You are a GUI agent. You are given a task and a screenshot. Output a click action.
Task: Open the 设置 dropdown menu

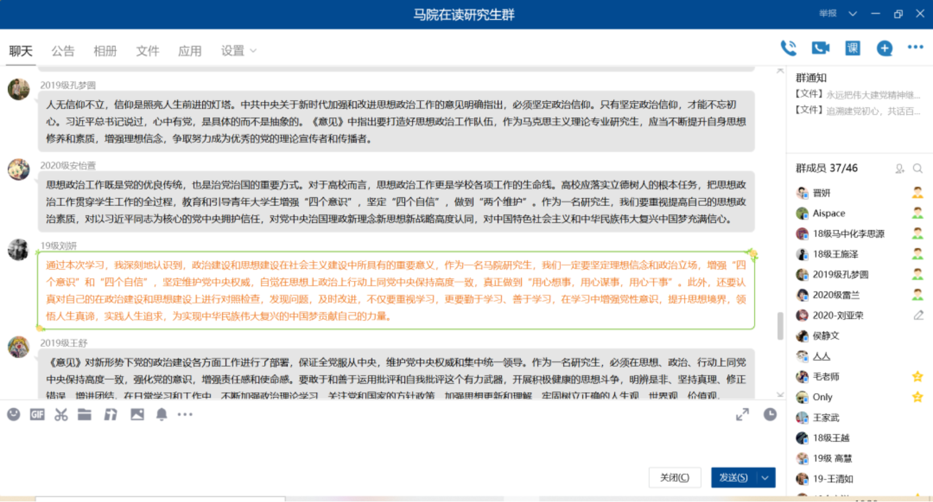[239, 51]
